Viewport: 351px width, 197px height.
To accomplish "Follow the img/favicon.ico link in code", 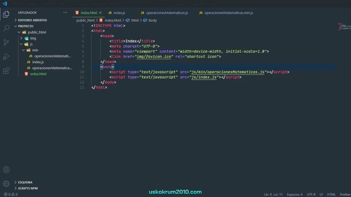I will [154, 56].
